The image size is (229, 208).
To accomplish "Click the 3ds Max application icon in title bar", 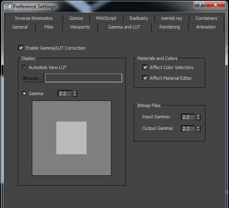I will (x=7, y=7).
